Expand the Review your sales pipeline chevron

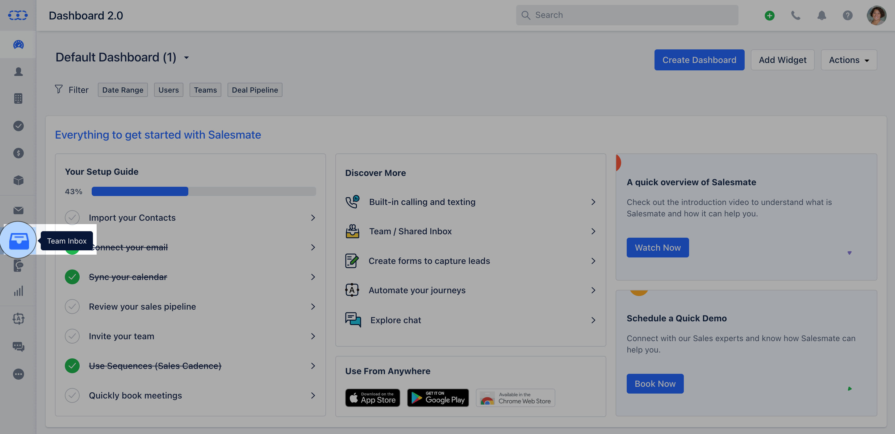point(313,306)
